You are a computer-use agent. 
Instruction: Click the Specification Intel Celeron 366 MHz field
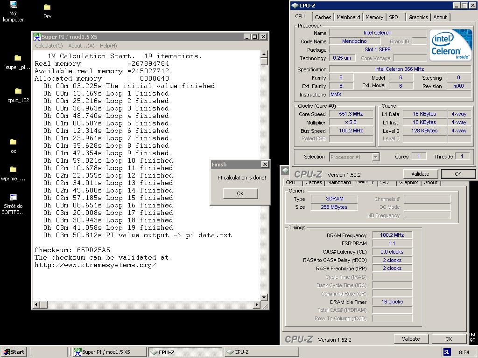click(x=400, y=69)
